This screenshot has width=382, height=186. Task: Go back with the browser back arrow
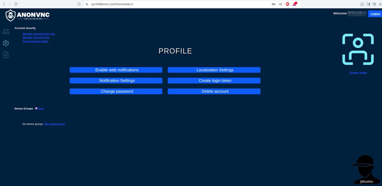pyautogui.click(x=4, y=4)
